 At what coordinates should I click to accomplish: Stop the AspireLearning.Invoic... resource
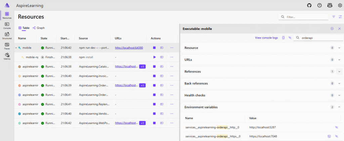pyautogui.click(x=155, y=76)
